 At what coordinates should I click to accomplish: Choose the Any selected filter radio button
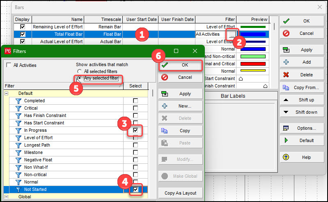tap(80, 78)
